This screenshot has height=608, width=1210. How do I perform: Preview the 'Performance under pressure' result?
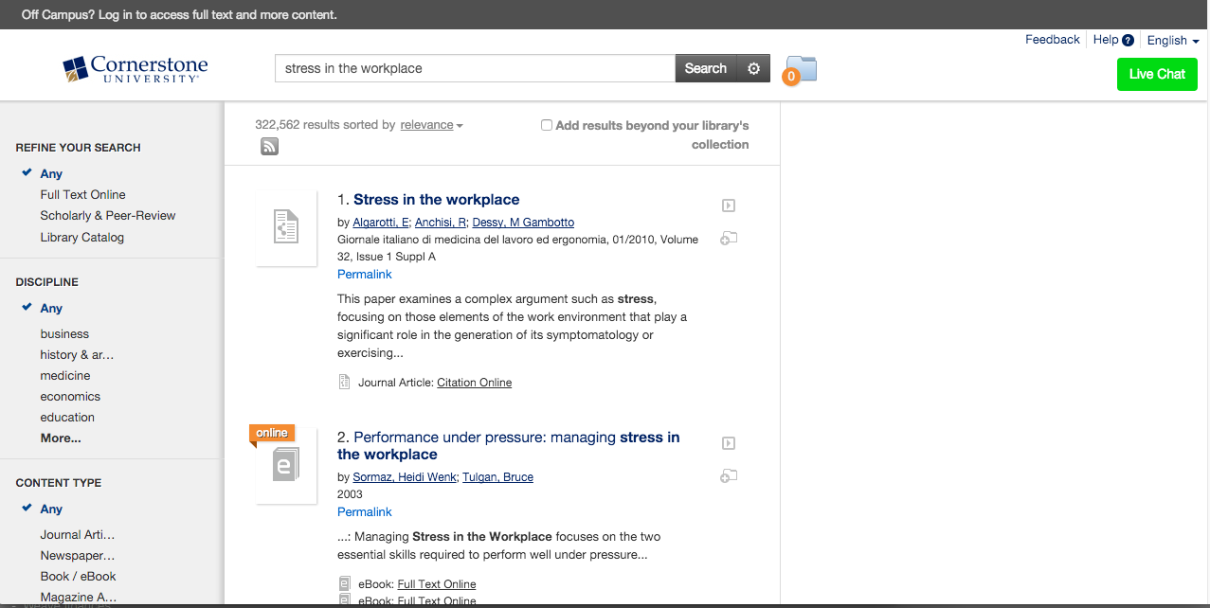(x=729, y=443)
